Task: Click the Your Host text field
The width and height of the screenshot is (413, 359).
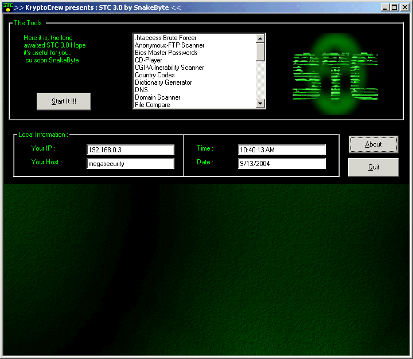Action: coord(130,164)
